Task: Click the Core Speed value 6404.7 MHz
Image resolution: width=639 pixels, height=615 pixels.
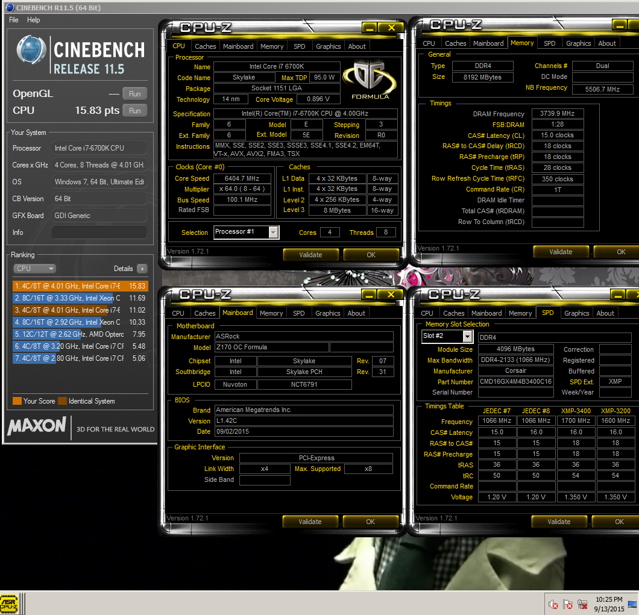Action: pyautogui.click(x=242, y=178)
